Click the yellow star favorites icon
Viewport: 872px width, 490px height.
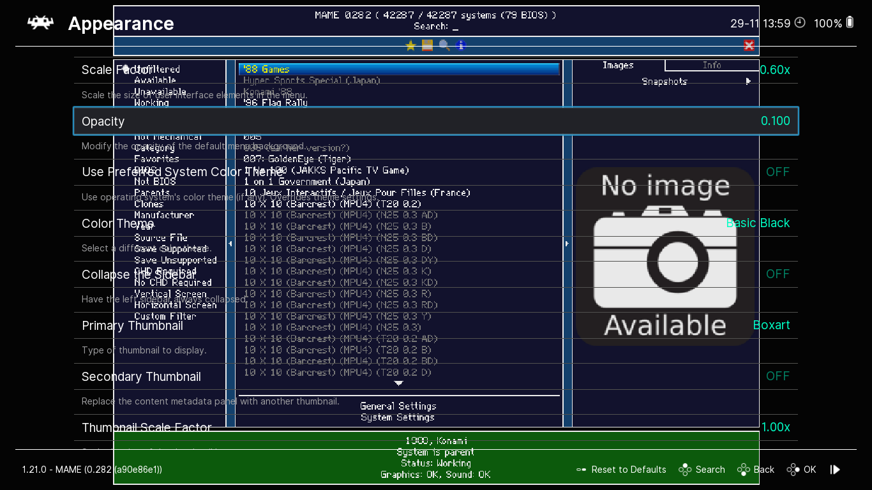[x=410, y=45]
